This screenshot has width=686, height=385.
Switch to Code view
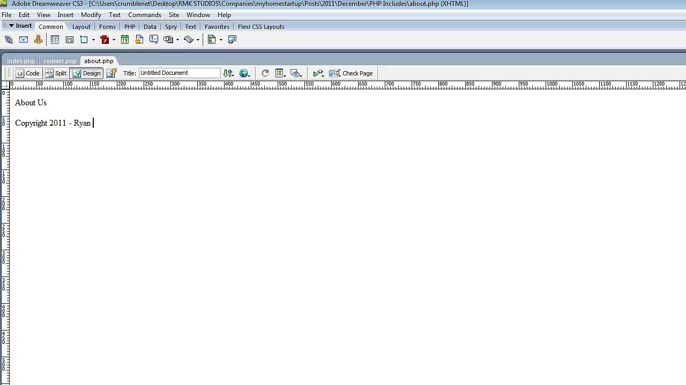(x=27, y=73)
